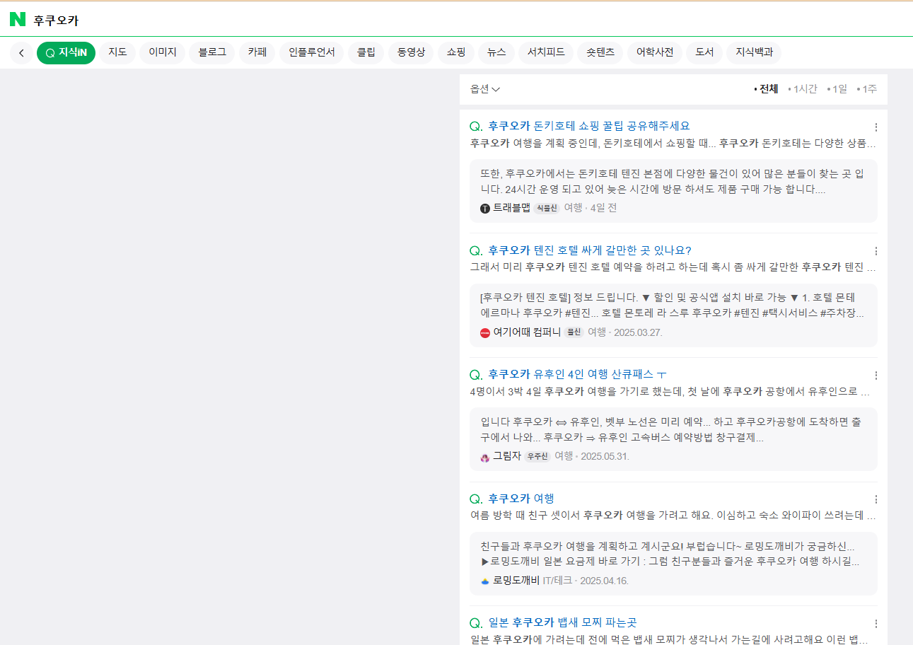913x645 pixels.
Task: Click 트래블맵 profile icon
Action: coord(484,209)
